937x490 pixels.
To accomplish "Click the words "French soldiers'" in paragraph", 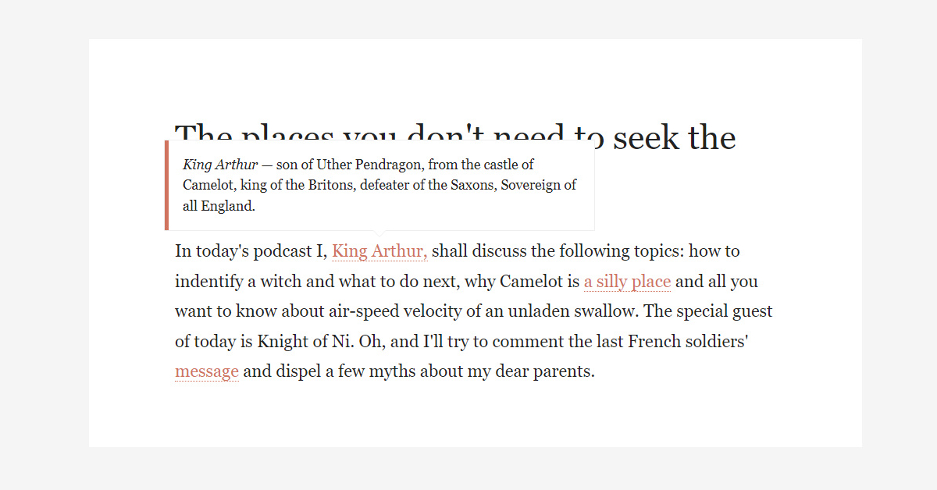I will point(689,341).
